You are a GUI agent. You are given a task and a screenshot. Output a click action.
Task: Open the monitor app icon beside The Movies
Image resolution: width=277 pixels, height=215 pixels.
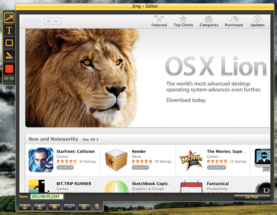[262, 160]
